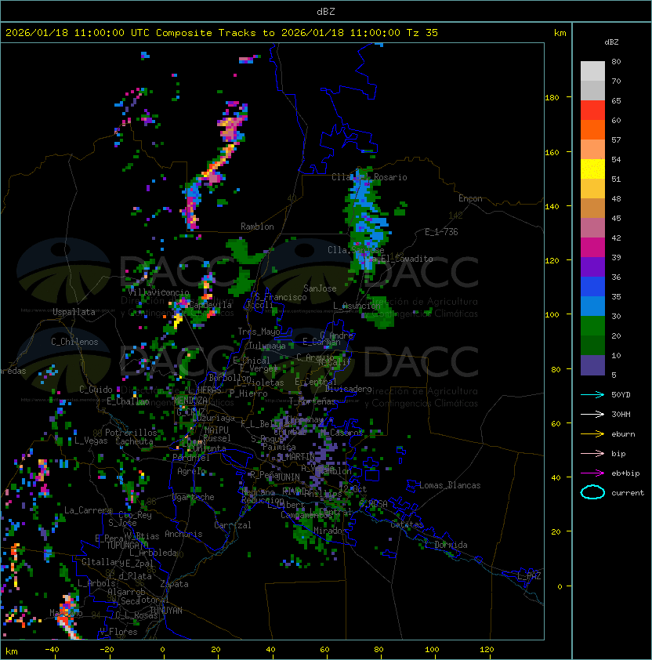Click the P_Hierro map label
652x660 pixels.
coord(248,393)
